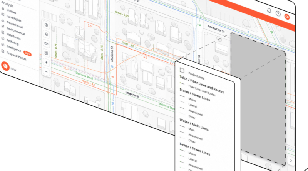Open the map layers stack icon
This screenshot has height=171, width=308.
pyautogui.click(x=46, y=34)
